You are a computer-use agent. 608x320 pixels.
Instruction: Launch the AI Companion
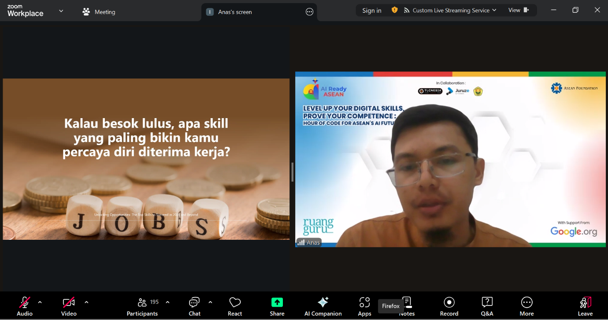point(323,306)
